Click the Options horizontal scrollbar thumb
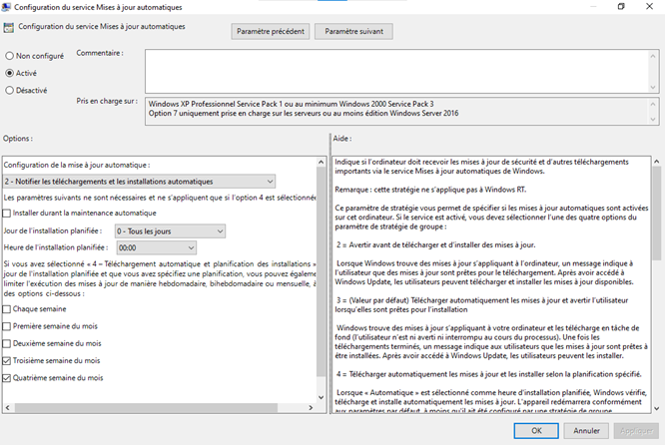665x445 pixels. coord(147,408)
